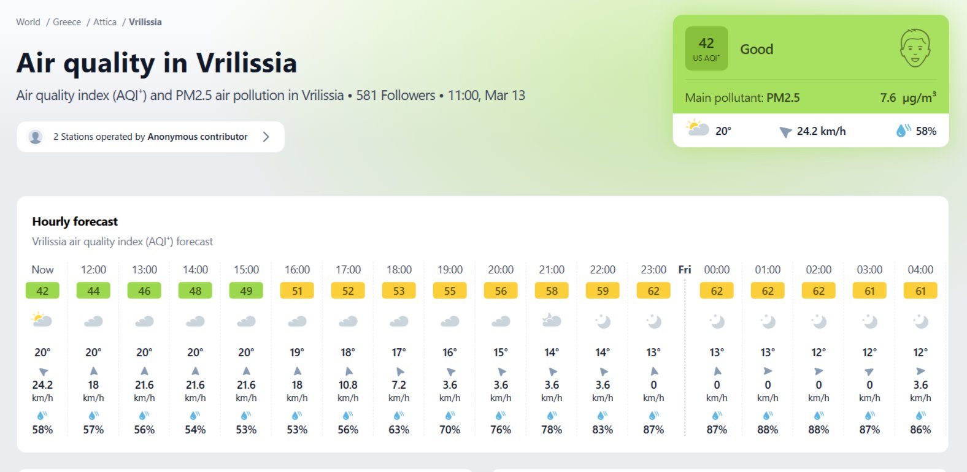Select the green AQI 49 badge at 15:00
Viewport: 967px width, 472px height.
click(x=246, y=291)
